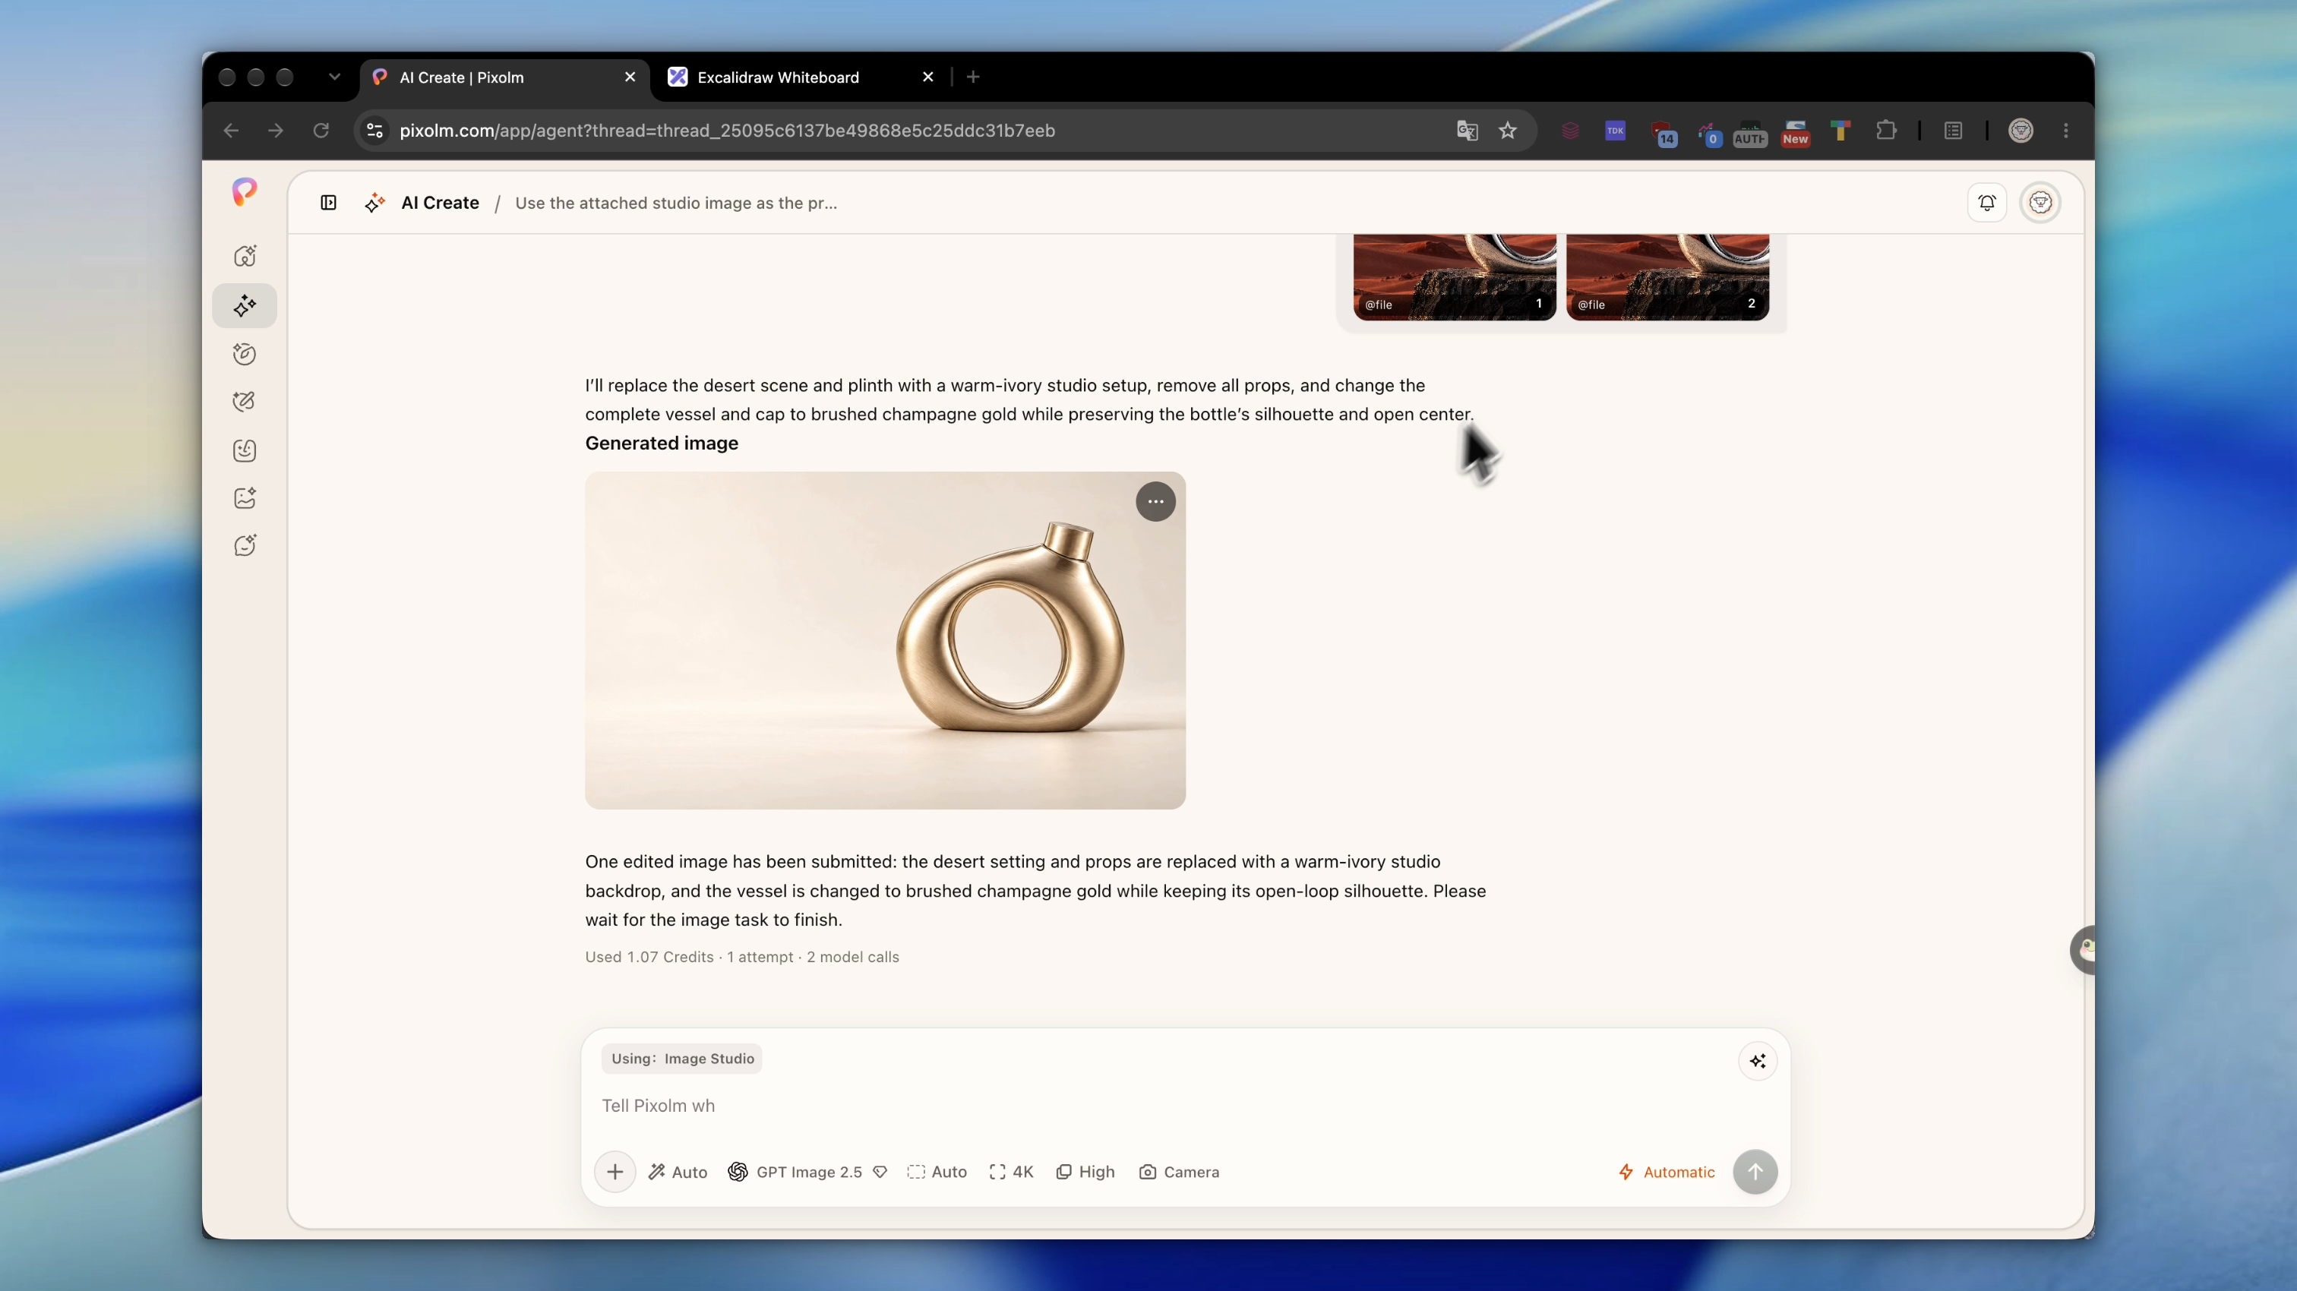Open the High quality dropdown

tap(1085, 1172)
